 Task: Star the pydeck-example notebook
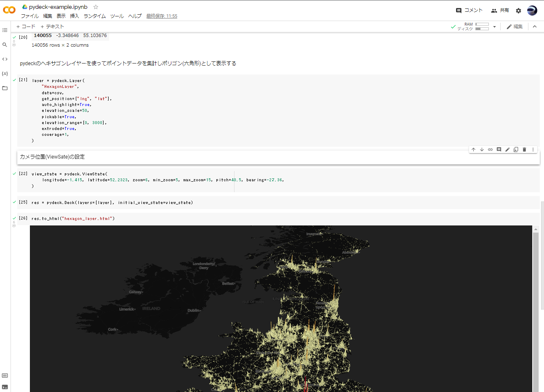click(95, 7)
